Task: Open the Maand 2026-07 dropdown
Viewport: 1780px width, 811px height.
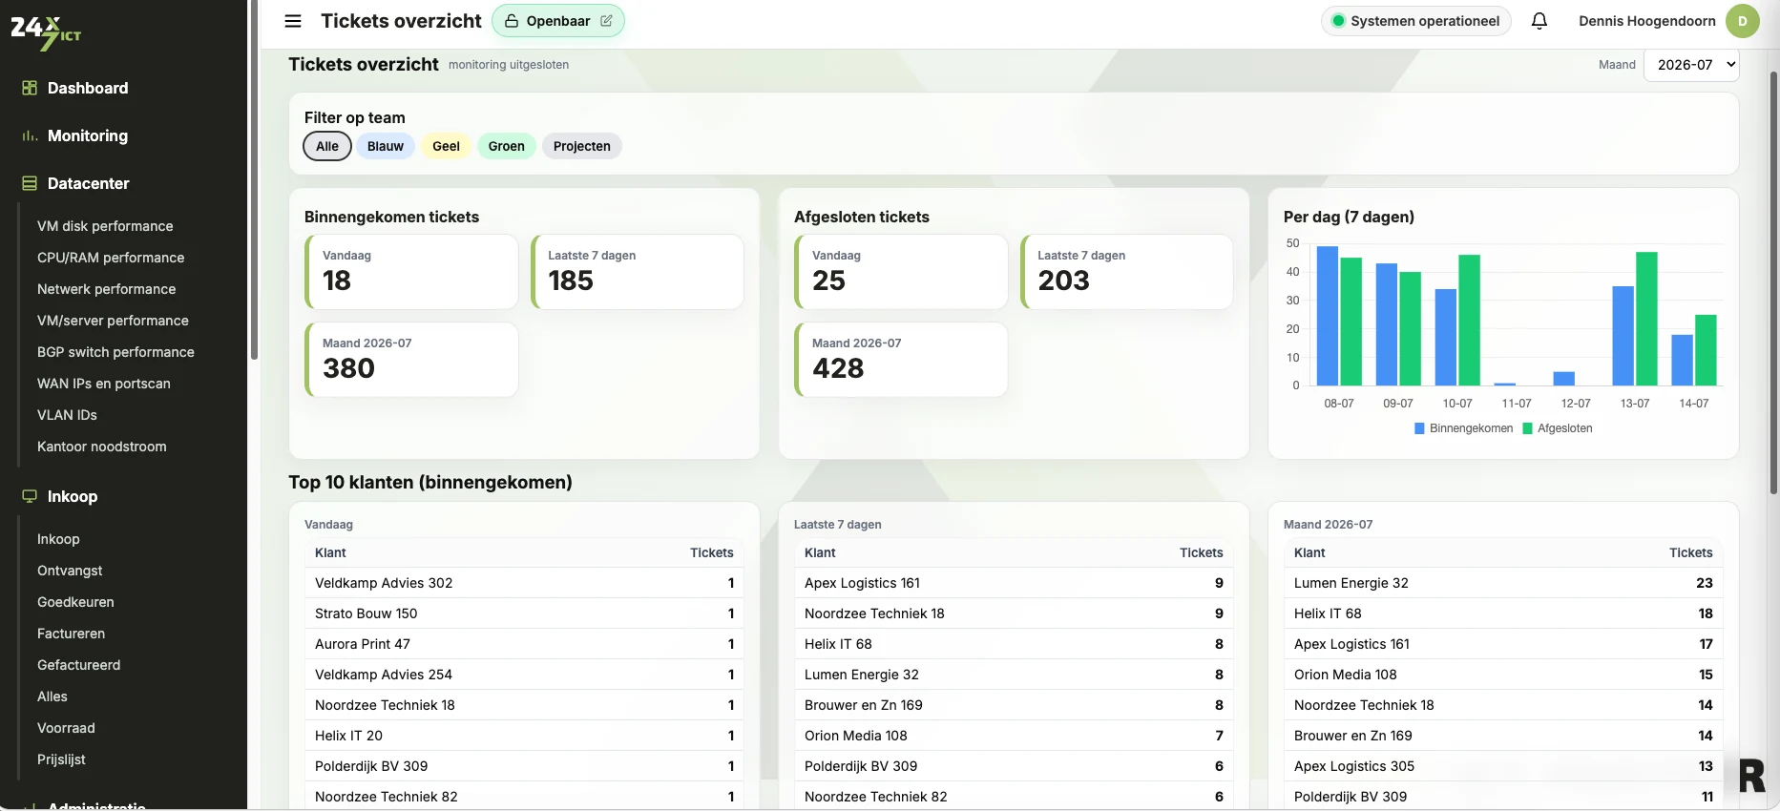Action: (1691, 65)
